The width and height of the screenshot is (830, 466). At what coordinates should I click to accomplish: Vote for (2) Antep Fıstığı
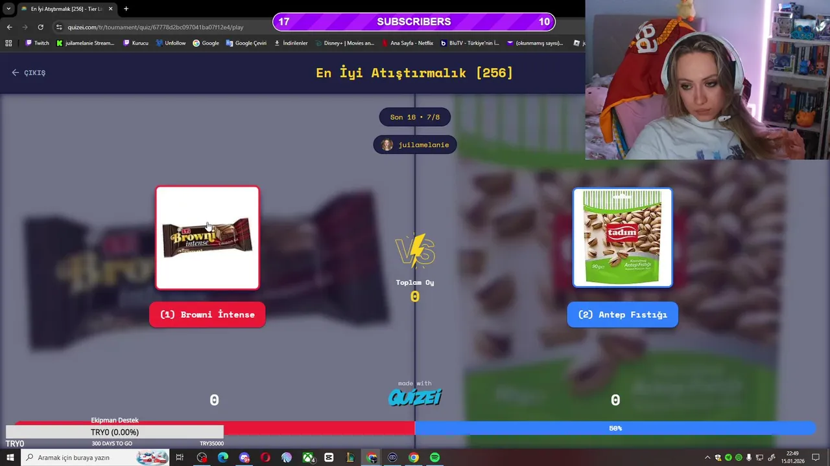(x=622, y=315)
